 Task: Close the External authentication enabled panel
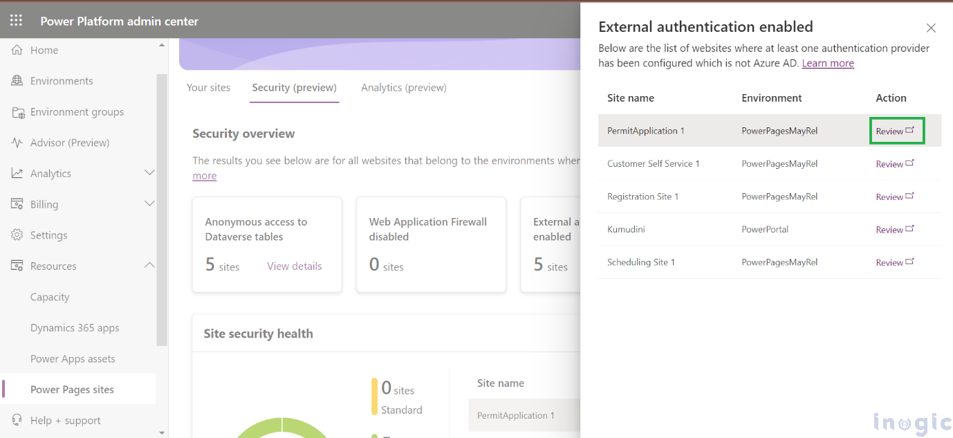tap(931, 28)
